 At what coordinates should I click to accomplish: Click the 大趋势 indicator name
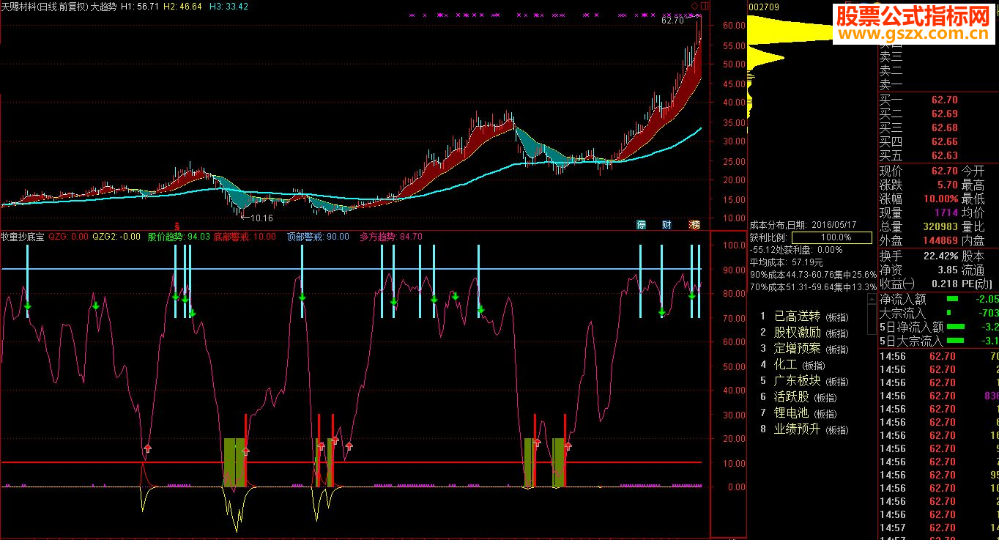[x=103, y=6]
